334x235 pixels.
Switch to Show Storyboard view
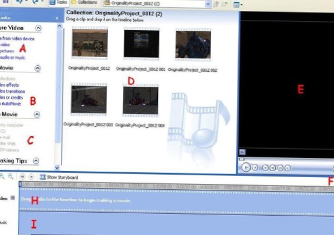(59, 177)
